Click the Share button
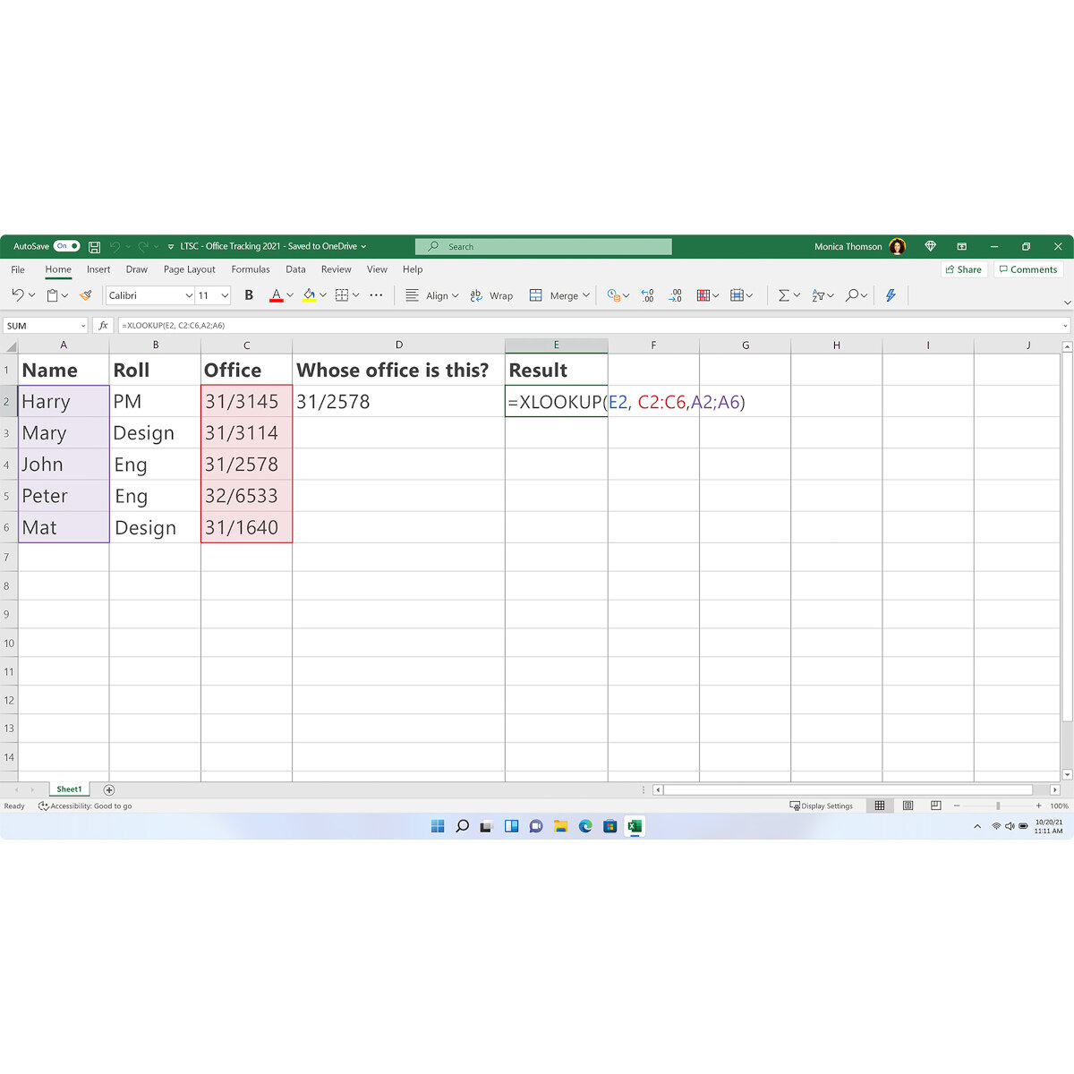 coord(963,269)
